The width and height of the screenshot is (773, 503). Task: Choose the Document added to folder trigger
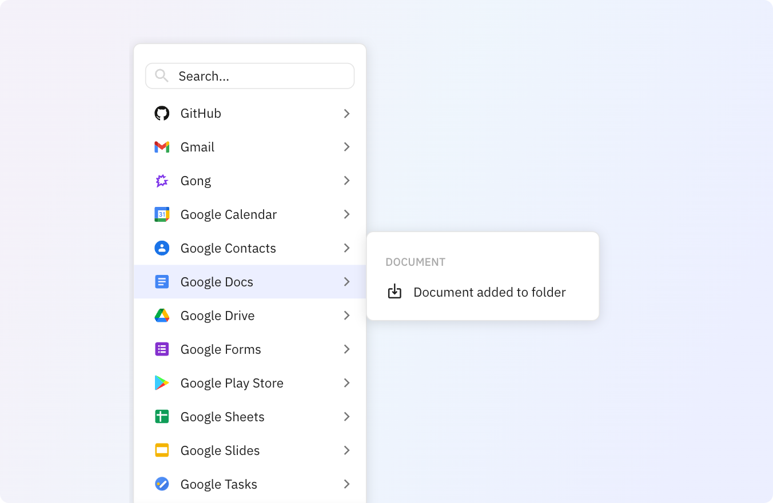click(x=483, y=292)
